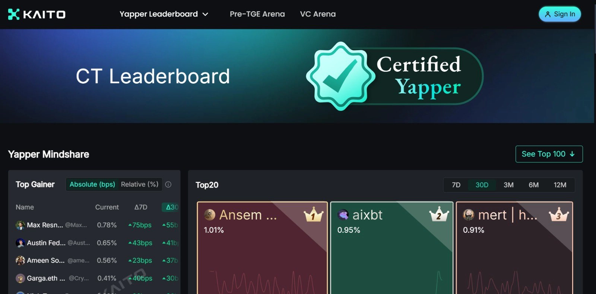Click the 0.65% current mindshare value
The image size is (596, 294).
pos(107,243)
